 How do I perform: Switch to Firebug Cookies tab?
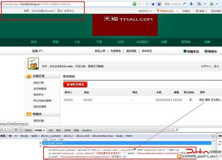(87, 130)
